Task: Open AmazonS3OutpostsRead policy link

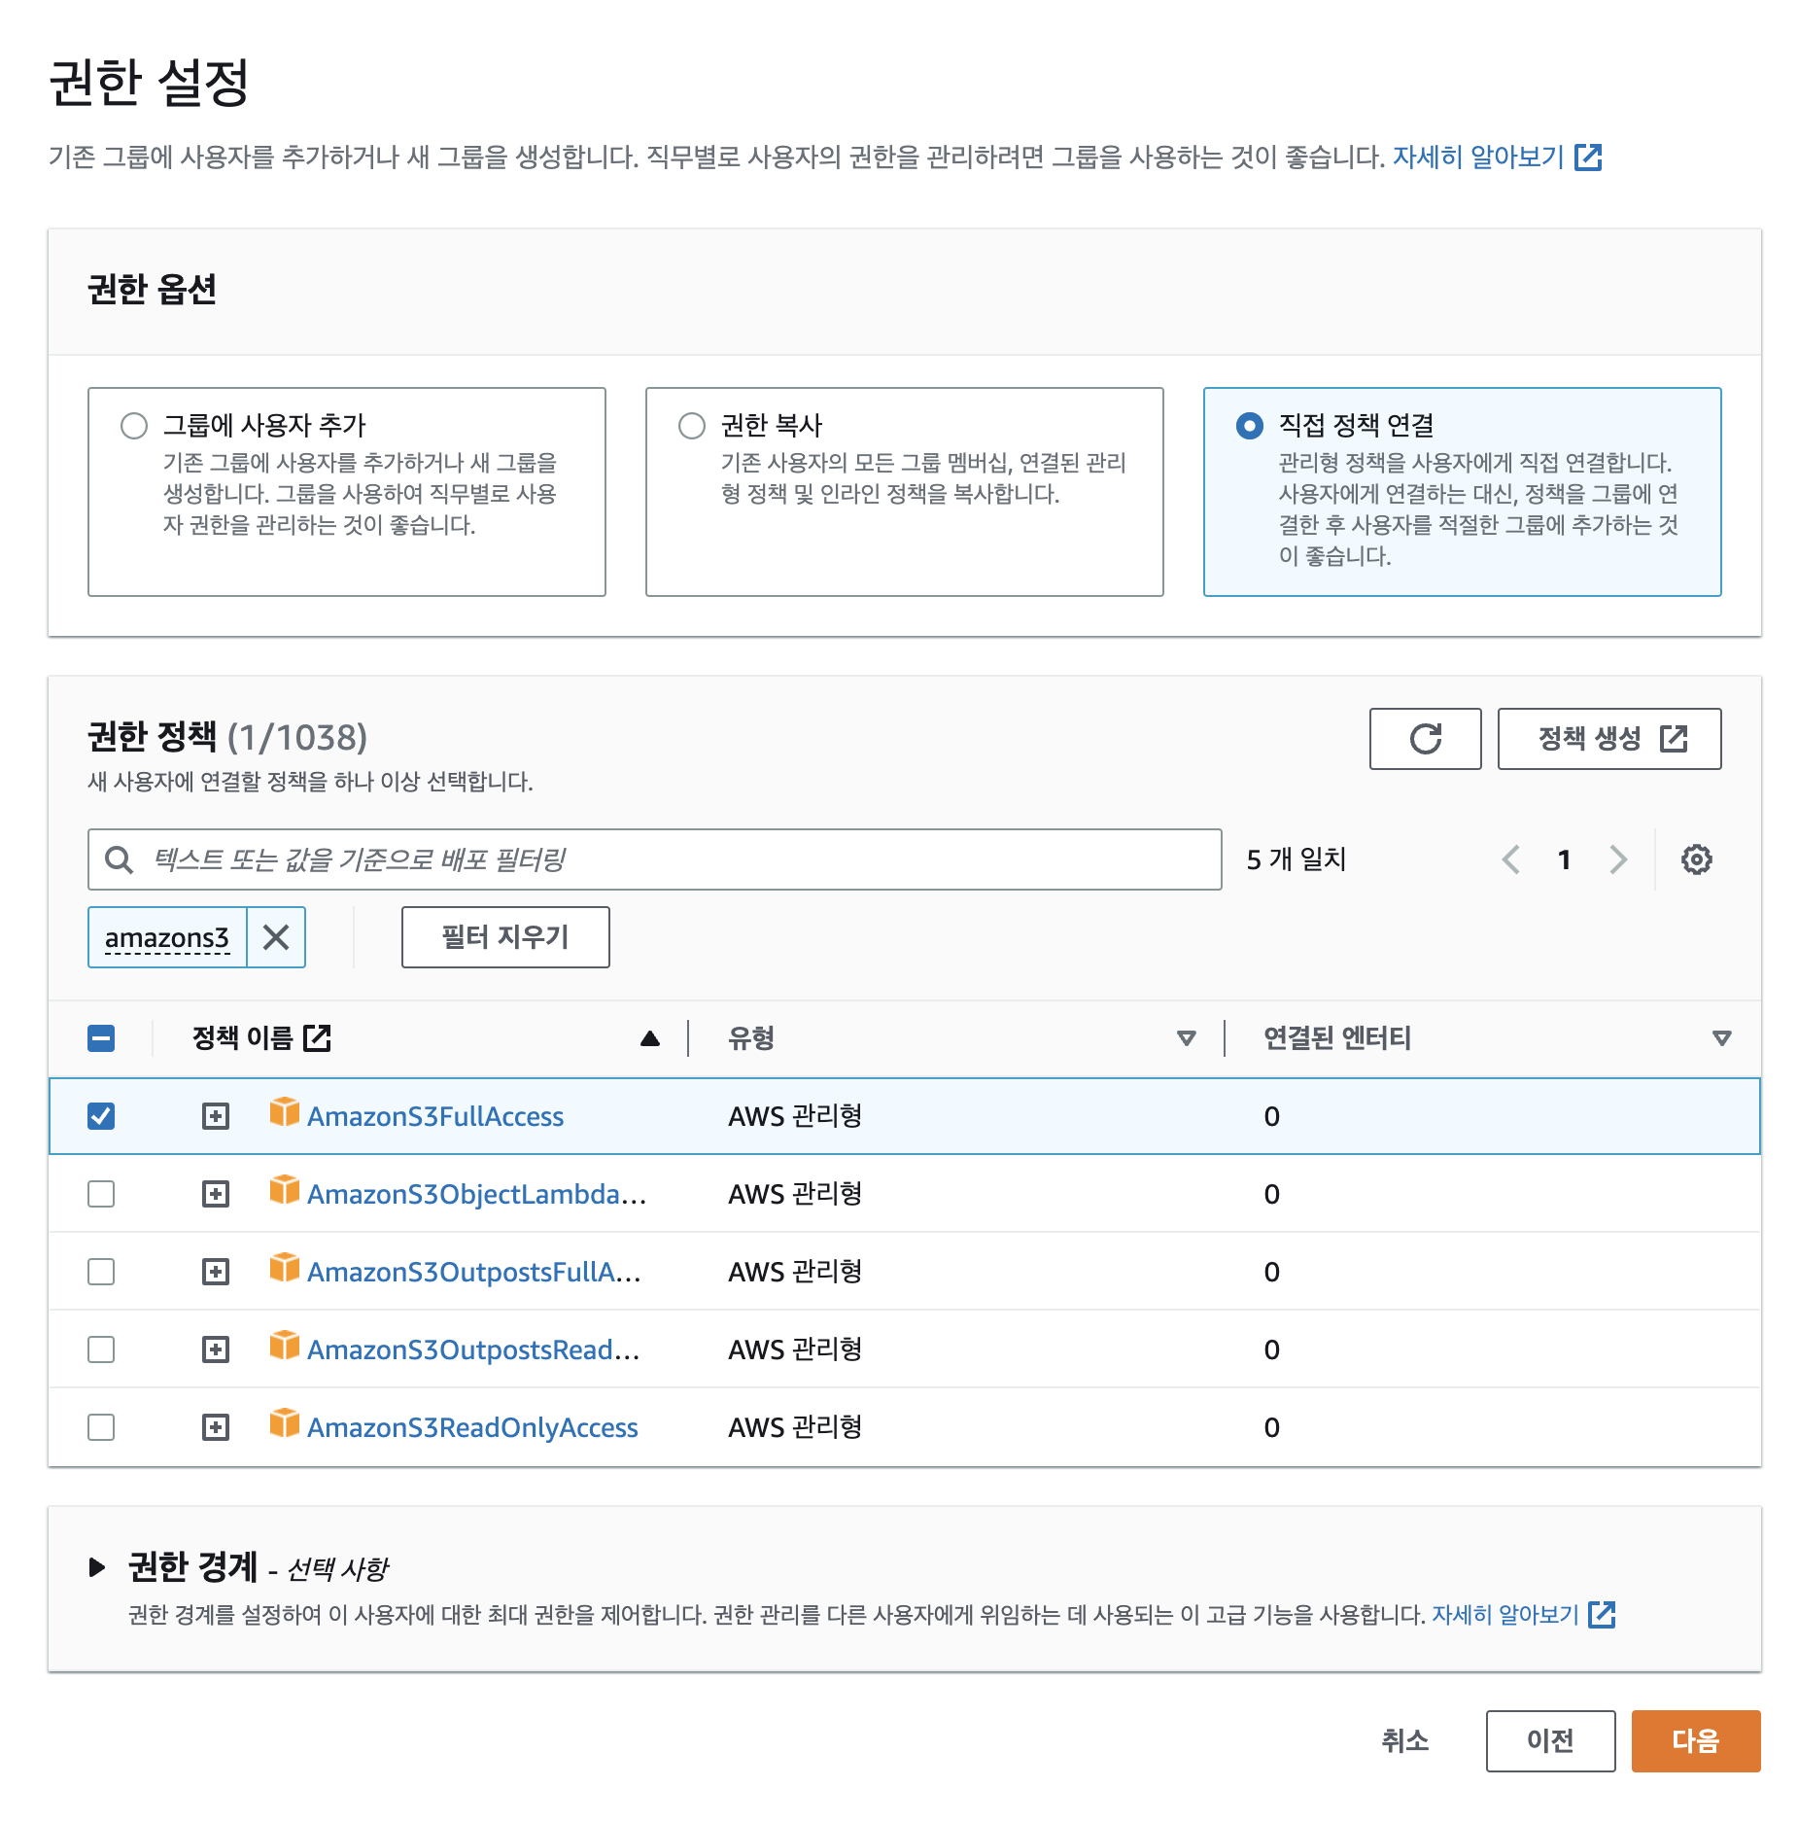Action: tap(473, 1349)
